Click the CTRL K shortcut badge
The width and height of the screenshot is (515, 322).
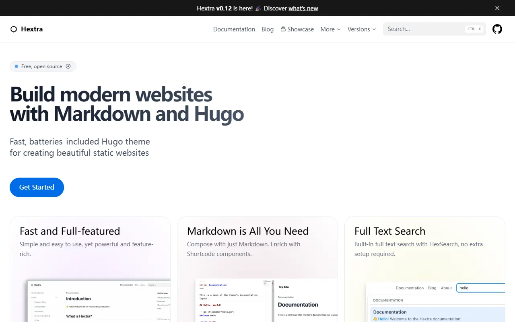pos(474,29)
